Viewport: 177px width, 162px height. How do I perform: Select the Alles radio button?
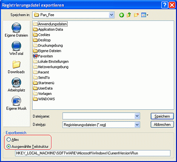click(x=8, y=139)
